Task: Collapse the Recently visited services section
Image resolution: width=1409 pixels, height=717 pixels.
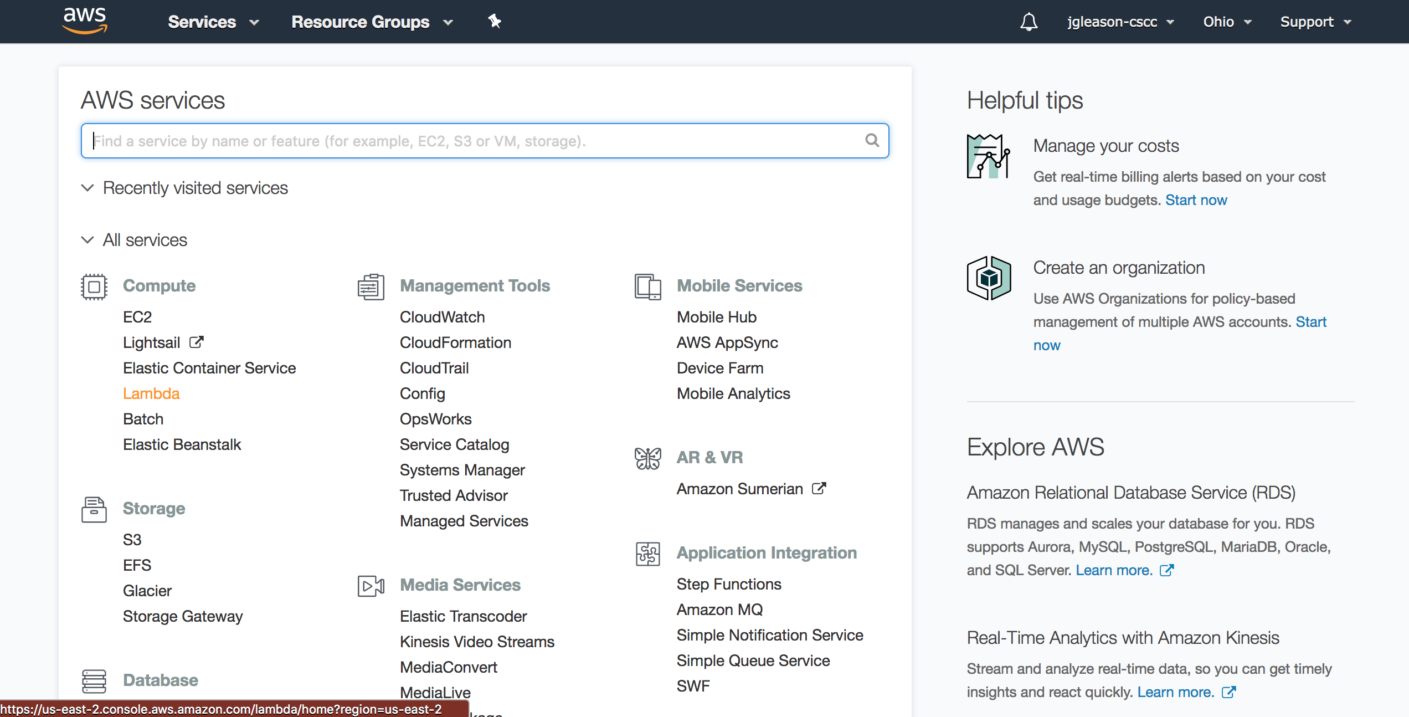Action: 88,188
